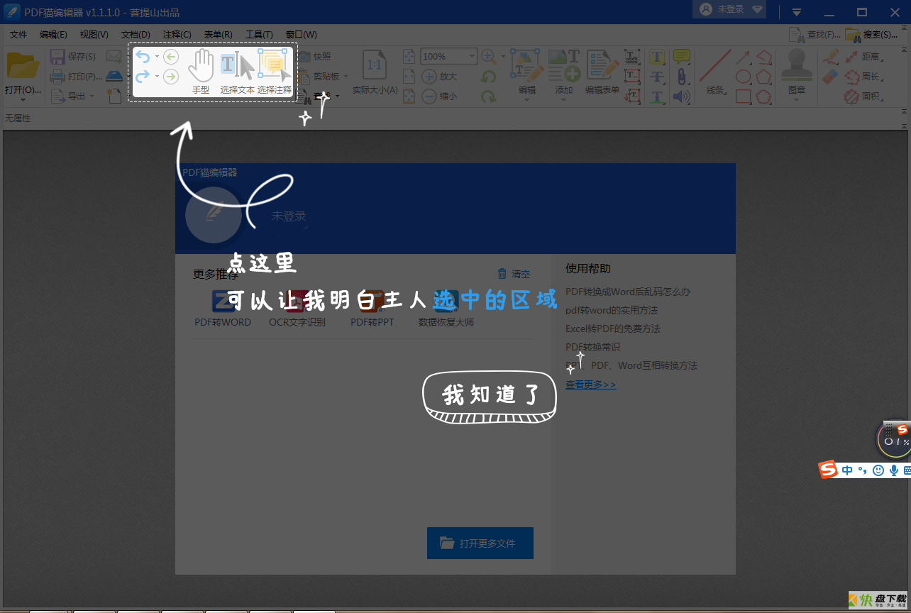Select the Hand (手型) tool
911x613 pixels.
tap(201, 71)
